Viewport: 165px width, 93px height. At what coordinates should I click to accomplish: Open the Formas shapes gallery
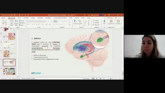tap(75, 21)
